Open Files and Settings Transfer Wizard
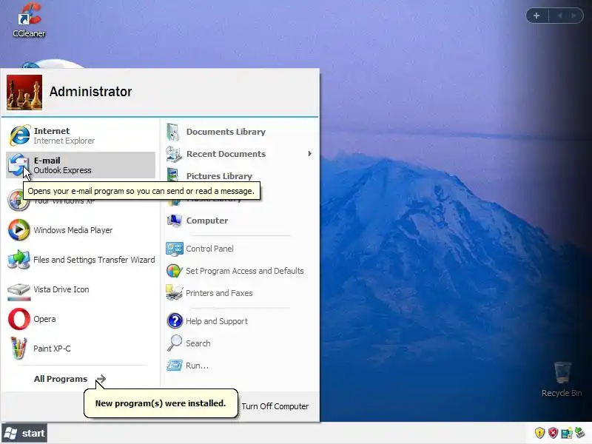The image size is (592, 444). coord(81,260)
